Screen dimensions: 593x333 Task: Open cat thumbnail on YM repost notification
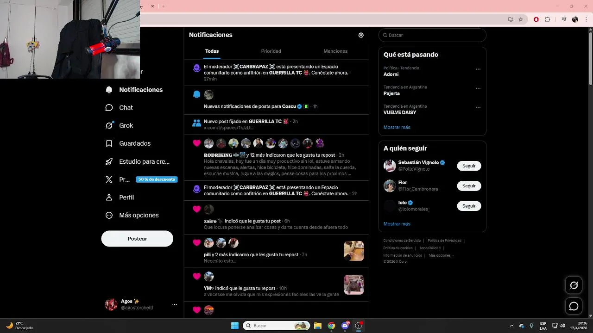[354, 284]
